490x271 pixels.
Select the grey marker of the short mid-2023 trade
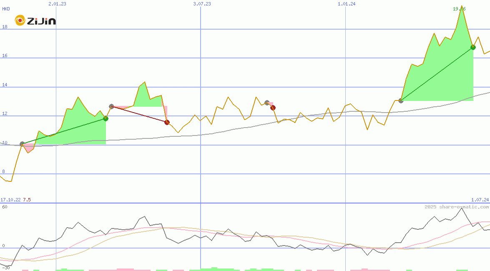click(x=267, y=103)
